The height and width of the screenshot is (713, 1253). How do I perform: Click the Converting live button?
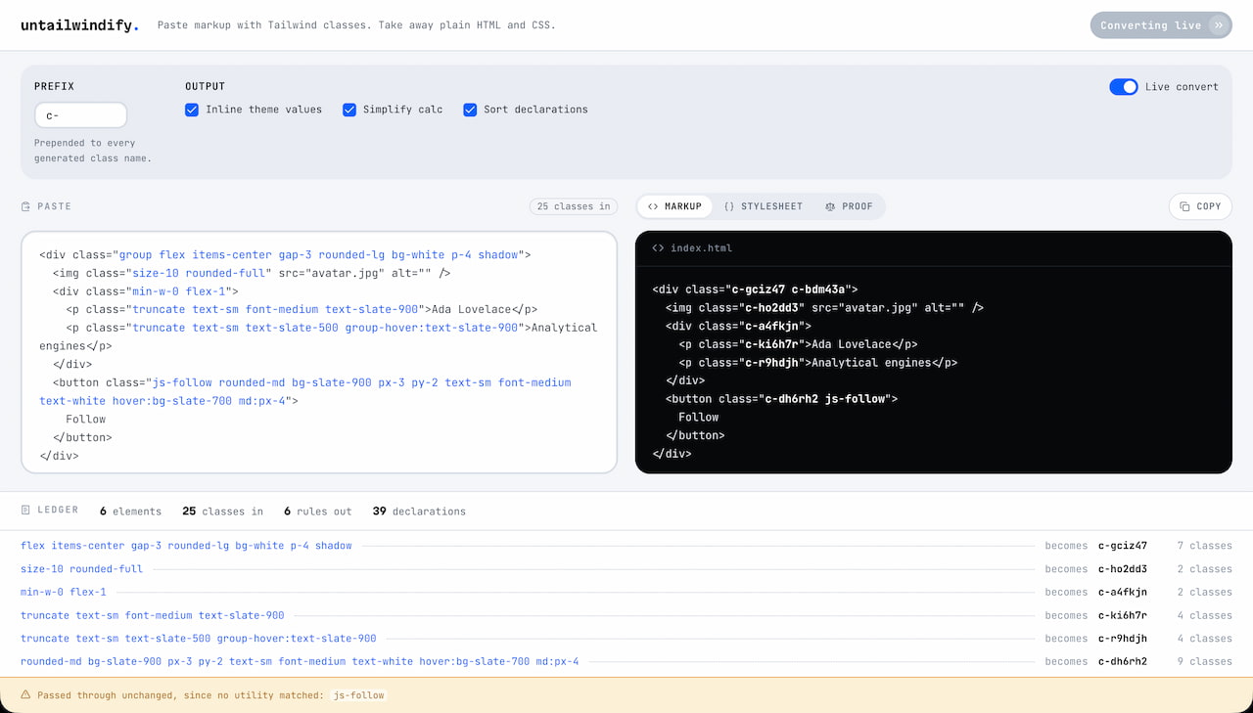pos(1161,25)
